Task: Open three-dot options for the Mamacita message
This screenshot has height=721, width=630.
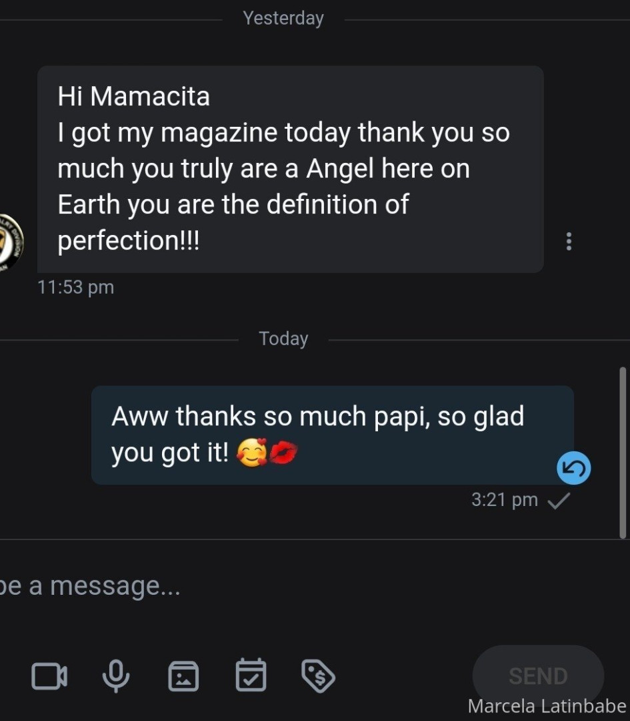Action: click(x=569, y=241)
